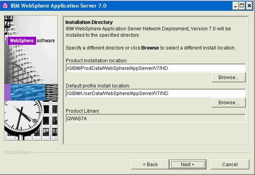Go back to the previous installer step
Viewport: 255px width, 175px height.
[150, 164]
